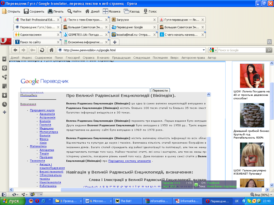Open the red Opera menu button
The height and width of the screenshot is (205, 274).
coord(6,41)
